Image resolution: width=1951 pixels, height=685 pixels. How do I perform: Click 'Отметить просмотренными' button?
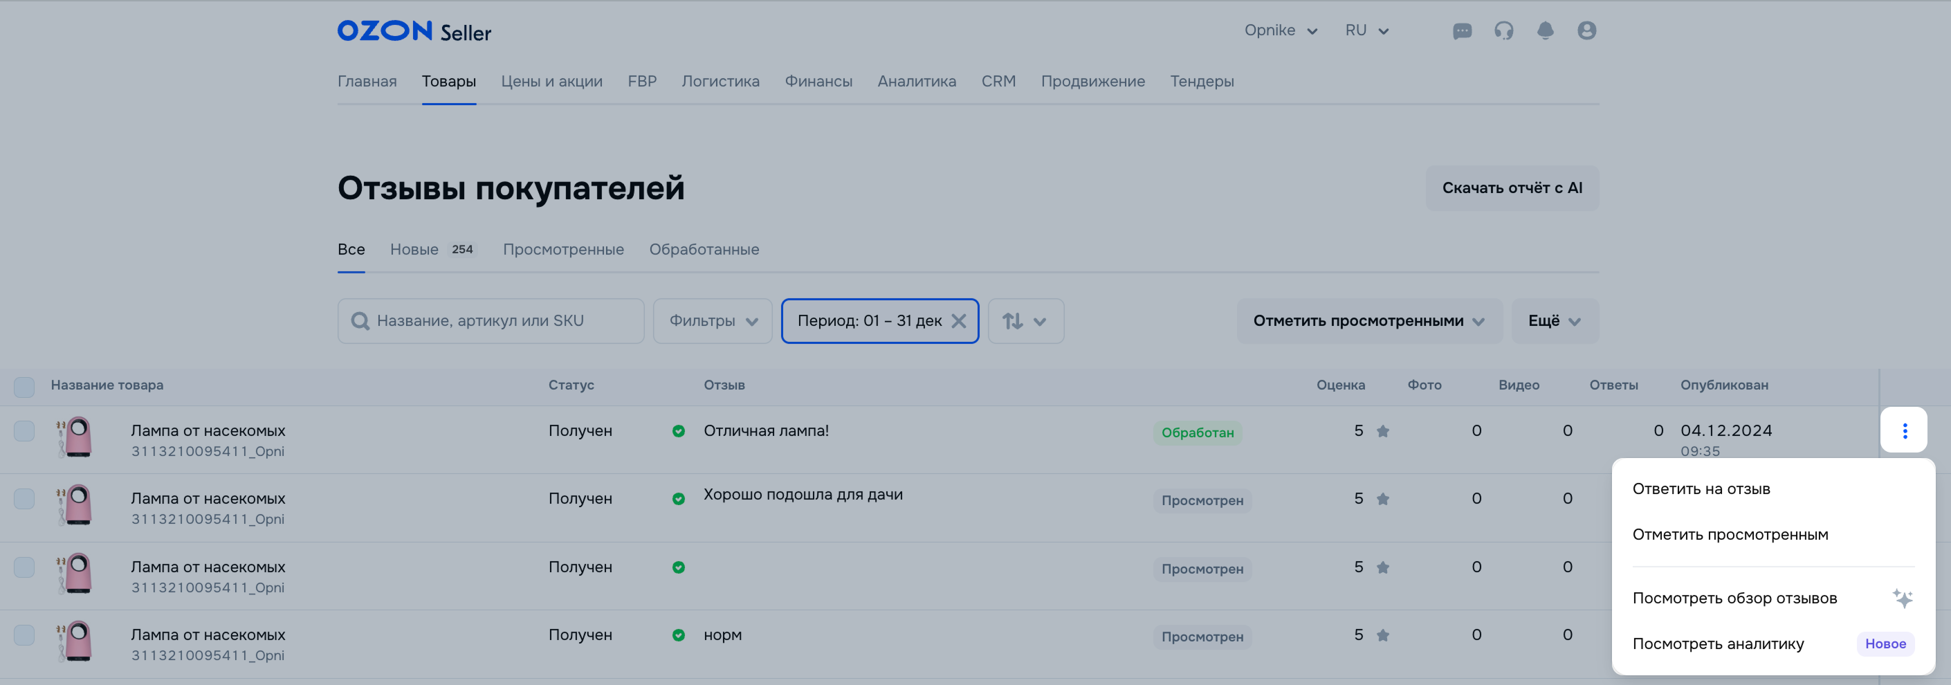pos(1368,321)
